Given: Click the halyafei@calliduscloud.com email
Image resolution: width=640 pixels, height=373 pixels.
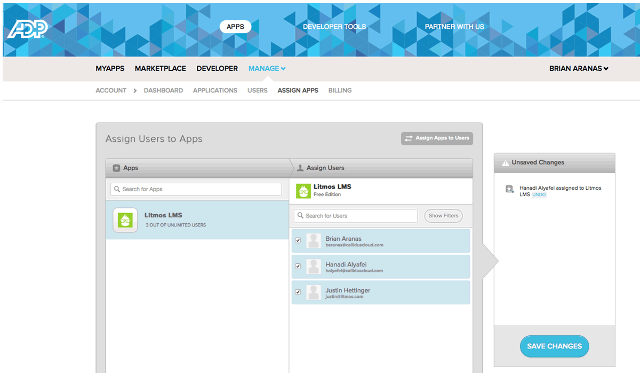Looking at the screenshot, I should click(x=354, y=271).
